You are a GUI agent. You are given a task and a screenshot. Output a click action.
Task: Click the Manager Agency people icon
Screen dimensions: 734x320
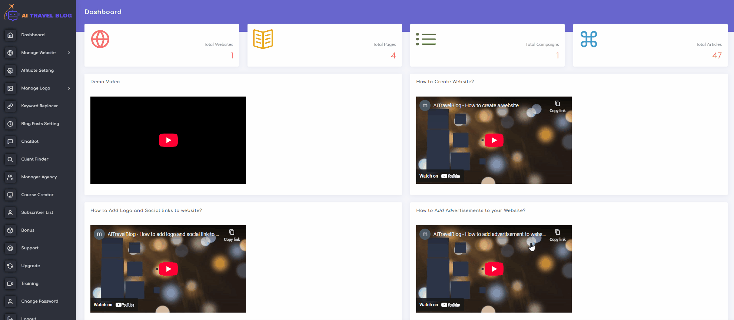10,177
